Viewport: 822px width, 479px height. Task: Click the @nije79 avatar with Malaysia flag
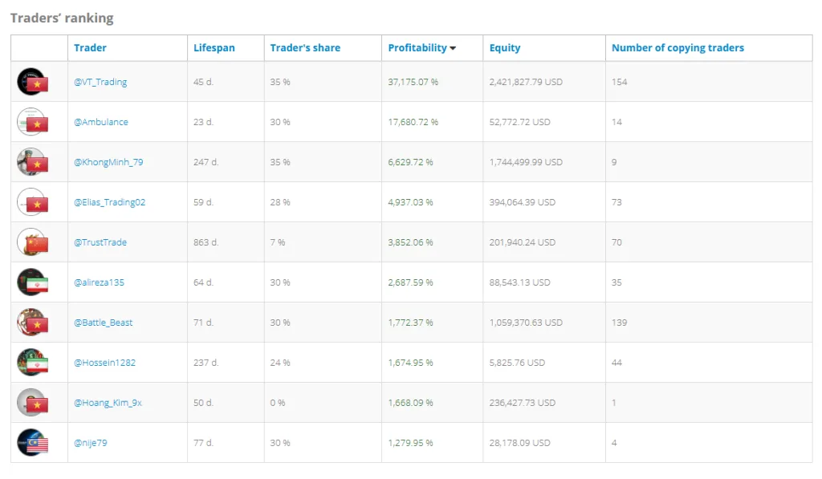pyautogui.click(x=33, y=443)
